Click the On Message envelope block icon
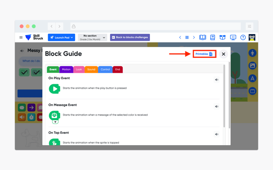 pos(55,116)
